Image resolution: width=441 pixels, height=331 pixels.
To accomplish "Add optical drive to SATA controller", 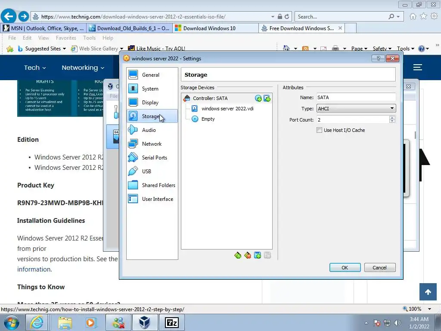I will [258, 98].
